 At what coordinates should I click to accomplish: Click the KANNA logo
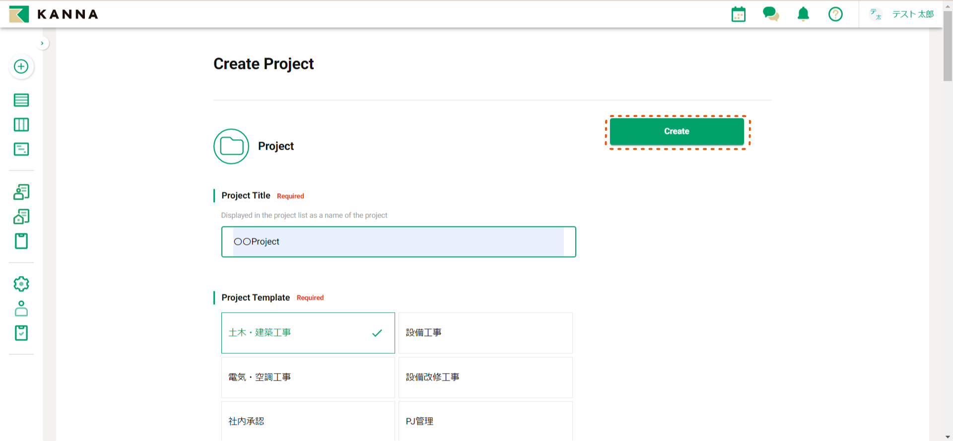(54, 14)
